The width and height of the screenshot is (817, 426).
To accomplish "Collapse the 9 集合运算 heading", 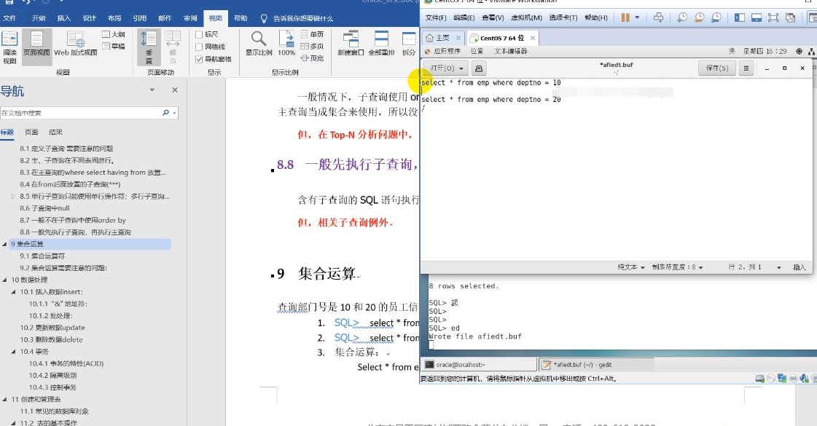I will (4, 244).
